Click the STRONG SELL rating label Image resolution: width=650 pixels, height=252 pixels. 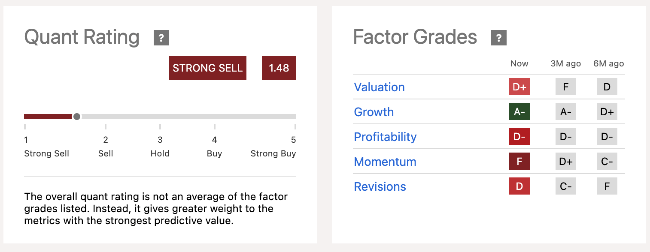(x=207, y=68)
